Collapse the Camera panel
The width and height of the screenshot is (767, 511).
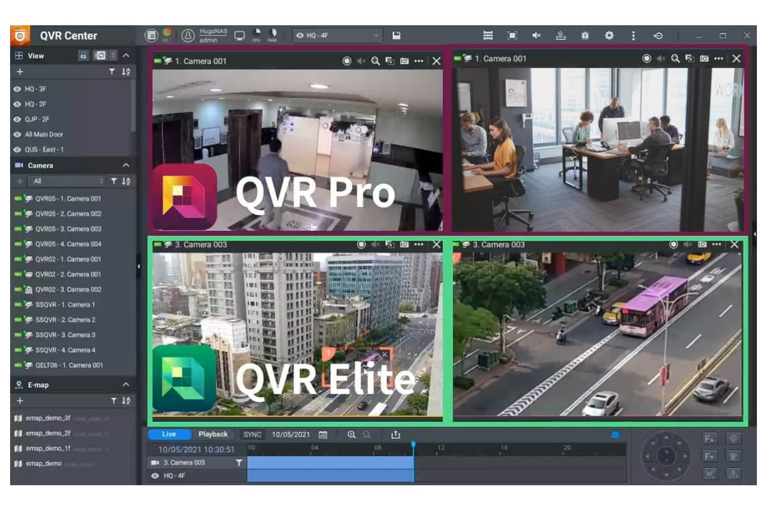click(126, 165)
